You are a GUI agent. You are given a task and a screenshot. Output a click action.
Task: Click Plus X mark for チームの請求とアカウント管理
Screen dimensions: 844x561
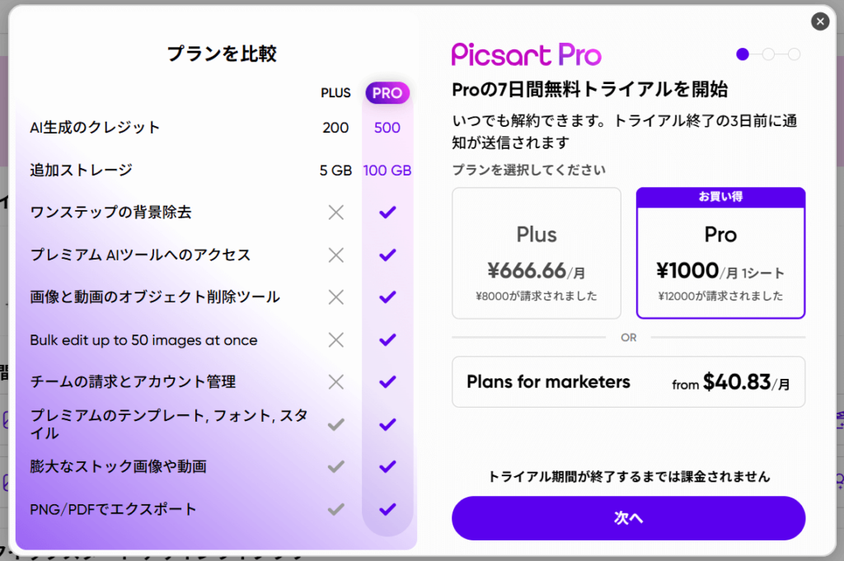[x=335, y=382]
